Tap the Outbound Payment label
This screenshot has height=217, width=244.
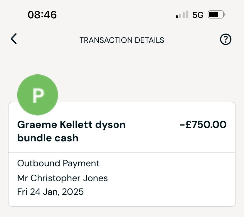[58, 163]
